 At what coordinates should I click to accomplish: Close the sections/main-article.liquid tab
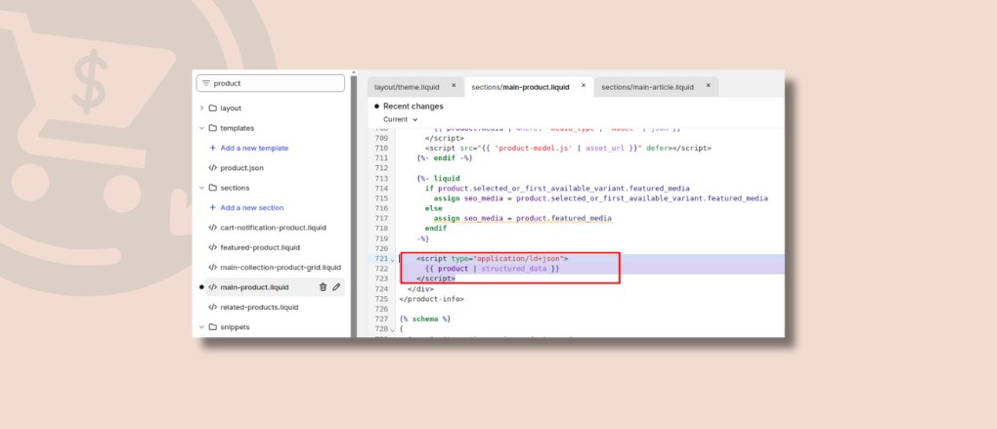tap(709, 85)
